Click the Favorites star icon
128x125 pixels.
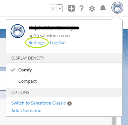(x=53, y=8)
